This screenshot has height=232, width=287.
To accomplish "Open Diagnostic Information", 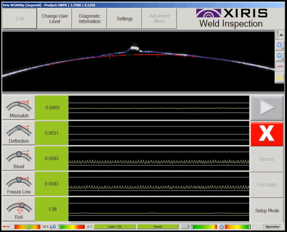I will pos(90,19).
